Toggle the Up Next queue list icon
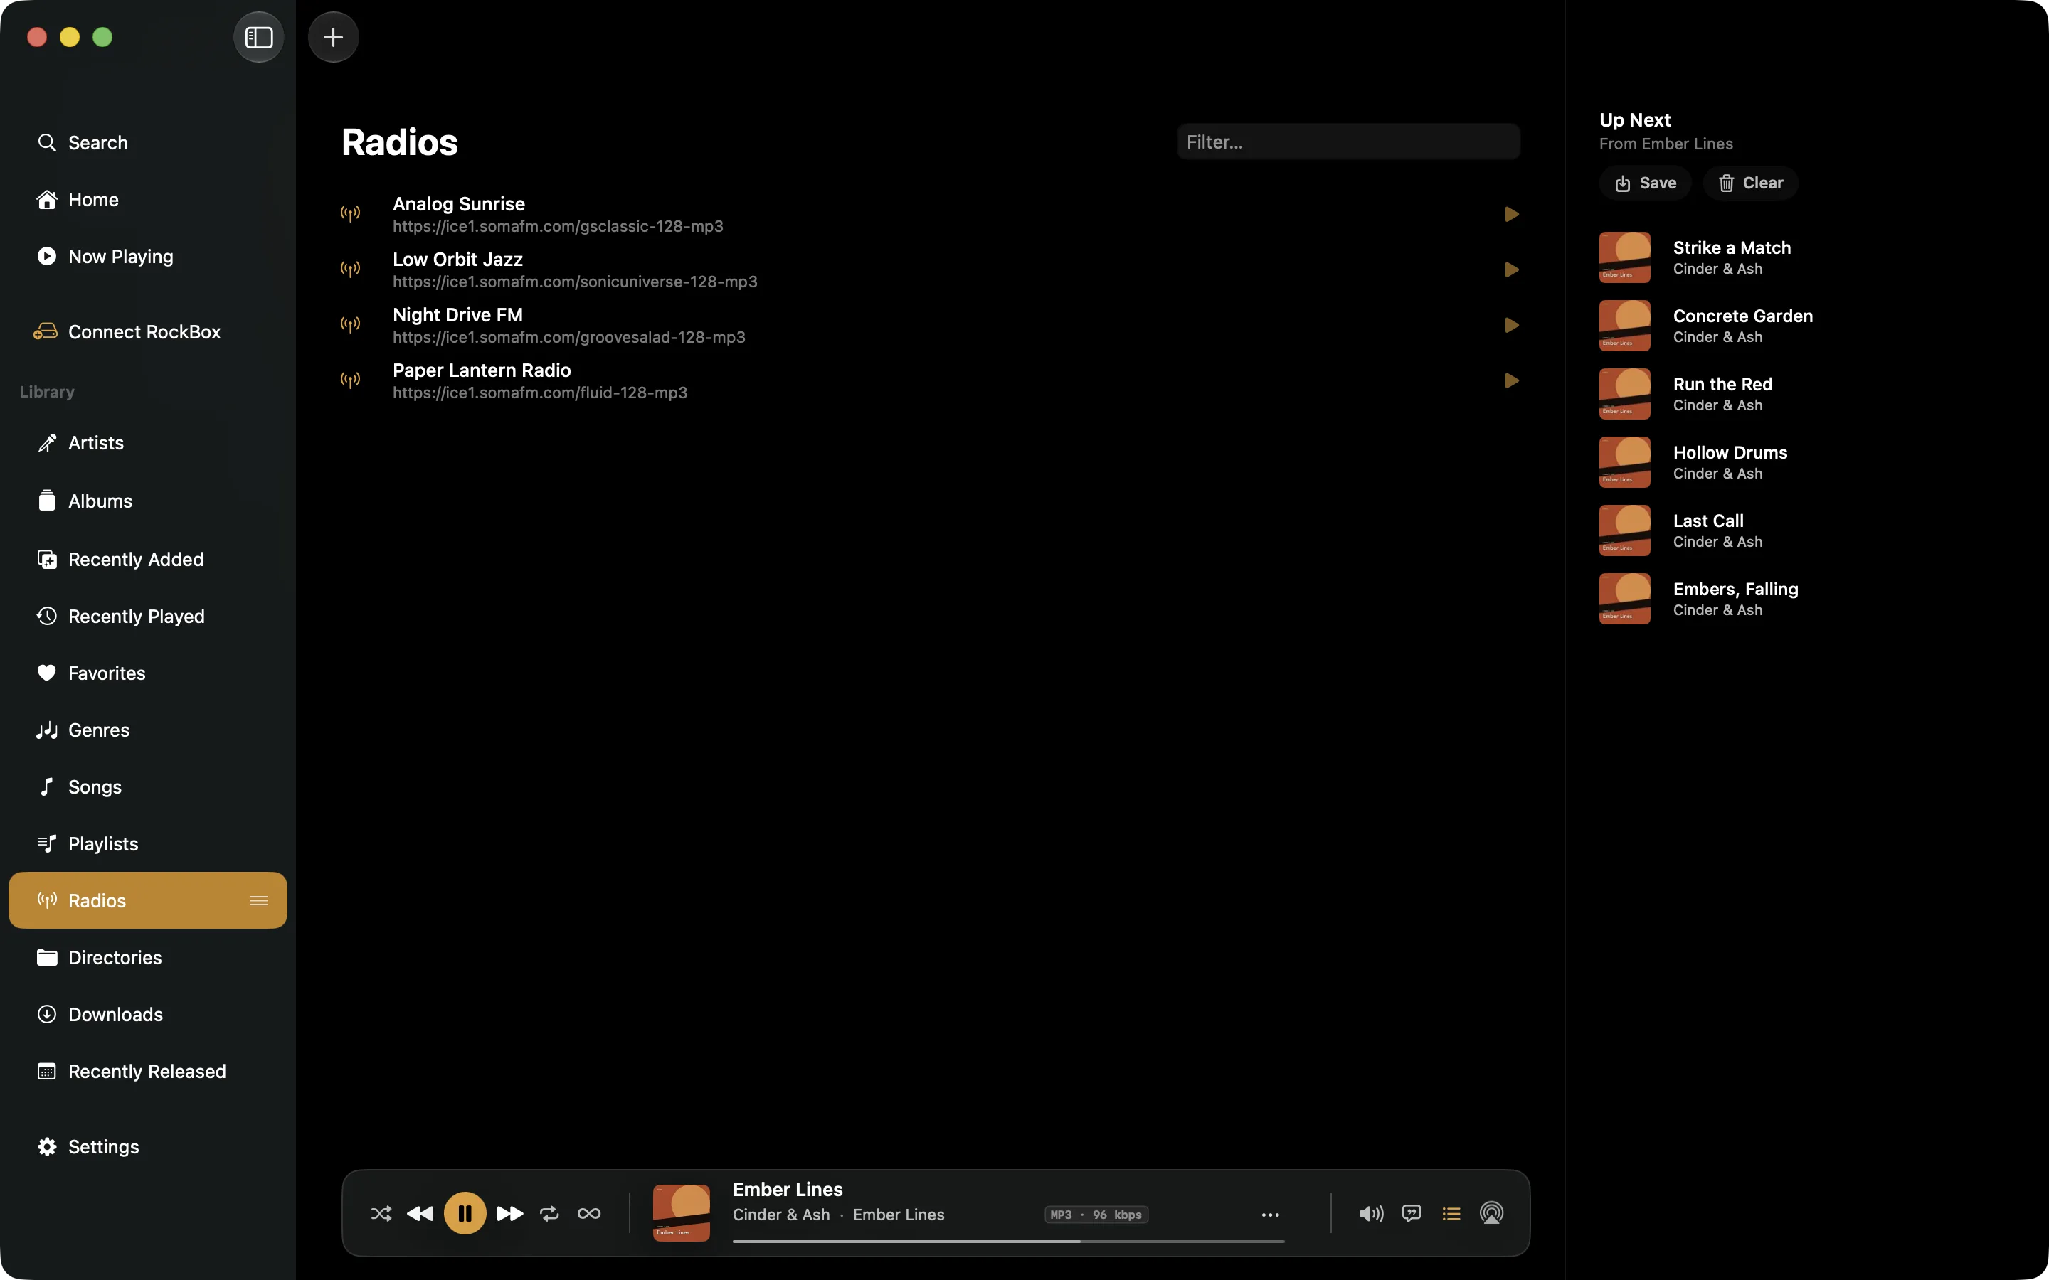The width and height of the screenshot is (2049, 1280). [1451, 1213]
